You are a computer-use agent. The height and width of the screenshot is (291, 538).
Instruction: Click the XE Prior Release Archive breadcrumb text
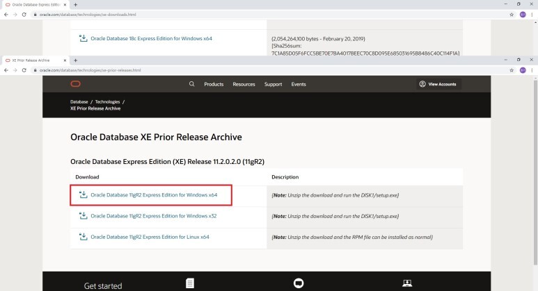point(95,108)
